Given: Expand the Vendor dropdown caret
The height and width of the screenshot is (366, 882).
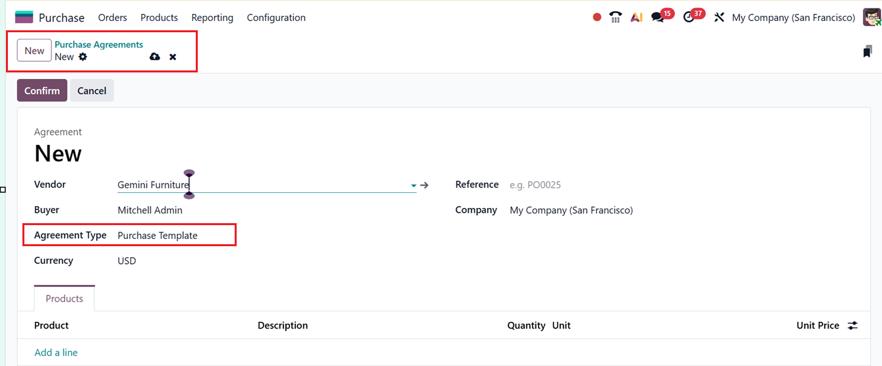Looking at the screenshot, I should [x=413, y=186].
